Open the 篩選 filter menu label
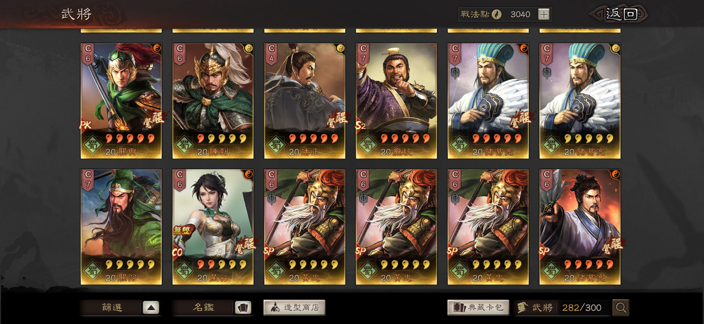The image size is (704, 324). tap(112, 308)
